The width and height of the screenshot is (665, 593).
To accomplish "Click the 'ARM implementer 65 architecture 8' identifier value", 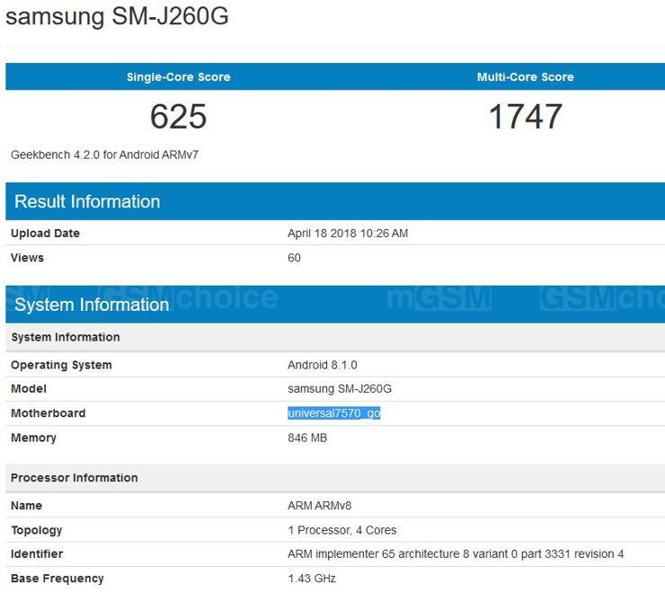I will point(456,554).
